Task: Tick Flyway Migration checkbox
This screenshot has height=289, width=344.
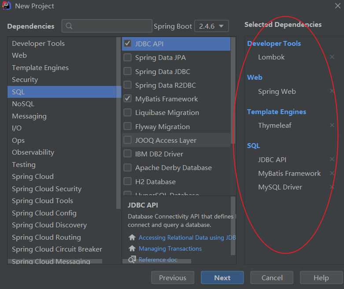Action: tap(127, 126)
